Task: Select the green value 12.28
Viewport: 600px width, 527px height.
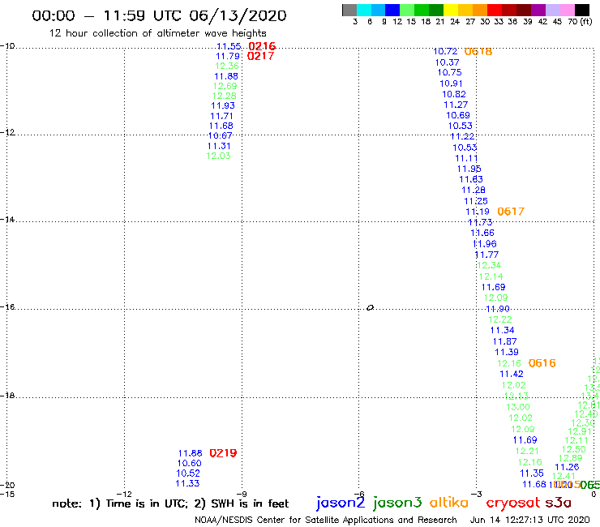Action: 225,96
